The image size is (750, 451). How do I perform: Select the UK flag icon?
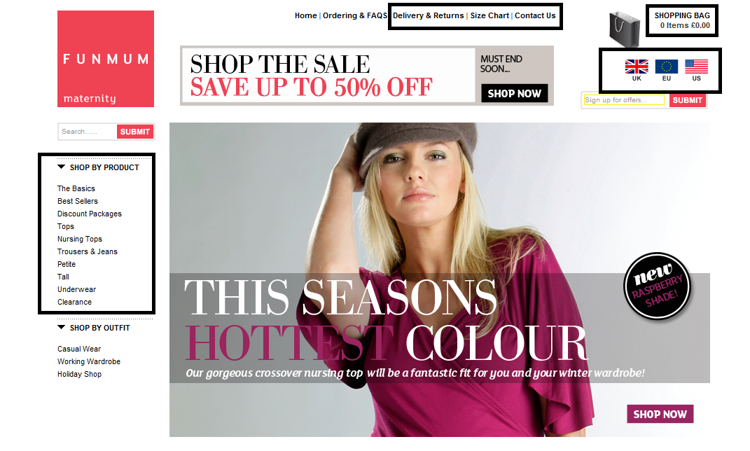coord(637,67)
